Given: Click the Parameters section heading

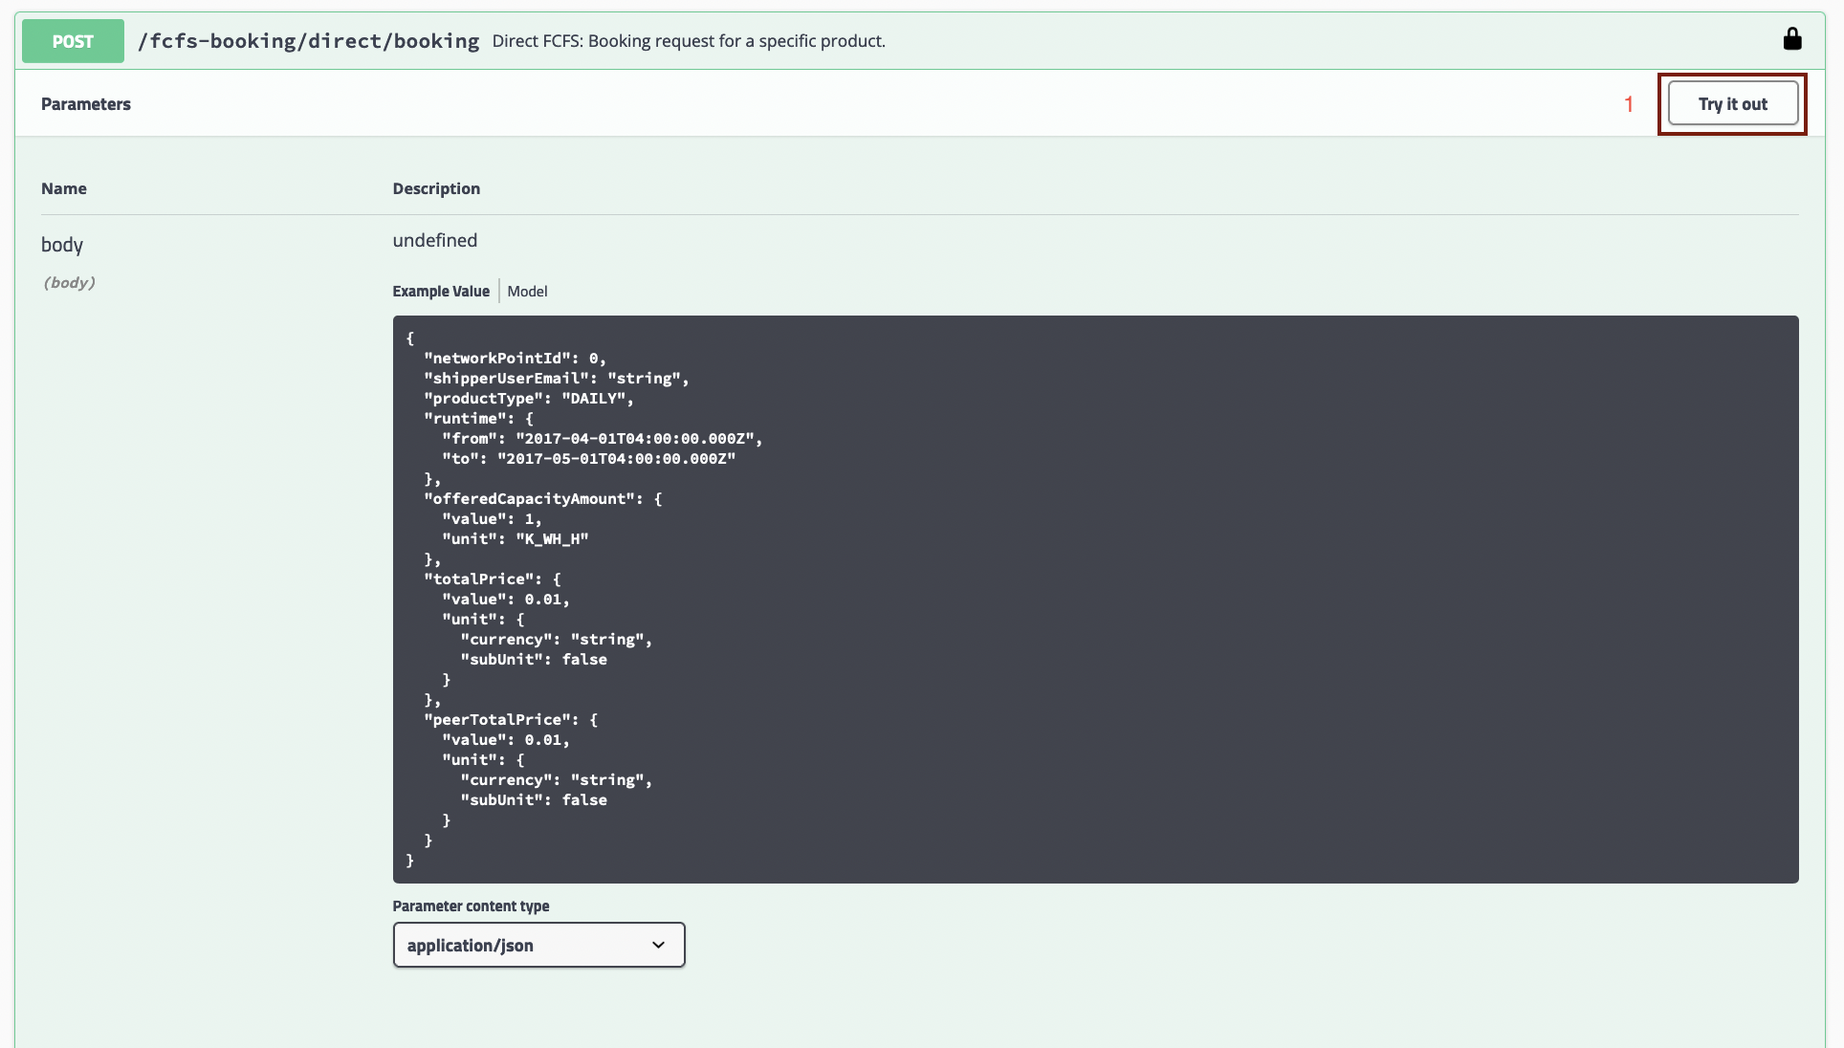Looking at the screenshot, I should tap(86, 104).
